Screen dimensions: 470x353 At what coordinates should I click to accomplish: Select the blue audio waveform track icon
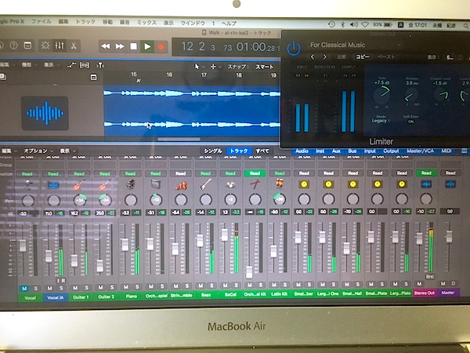(45, 113)
